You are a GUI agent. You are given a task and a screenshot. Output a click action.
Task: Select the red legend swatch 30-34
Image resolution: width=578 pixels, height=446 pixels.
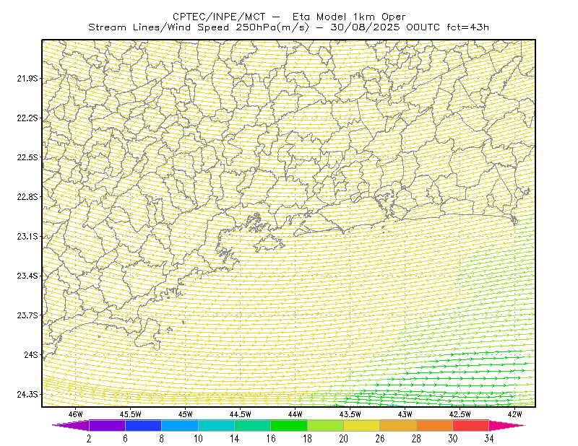click(471, 425)
